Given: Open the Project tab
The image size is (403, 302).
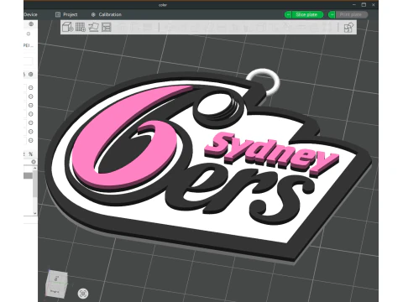Looking at the screenshot, I should [66, 14].
